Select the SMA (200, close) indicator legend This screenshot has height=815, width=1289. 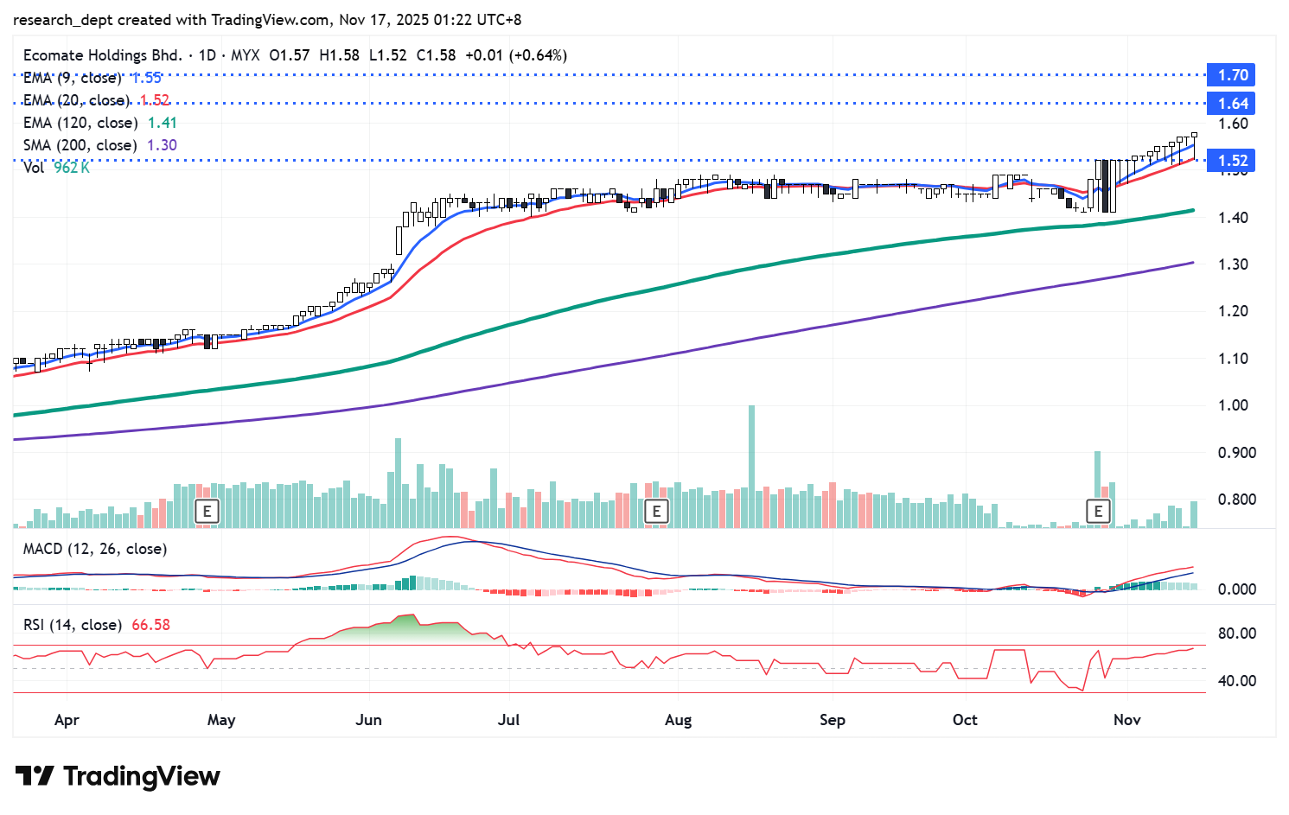pyautogui.click(x=80, y=145)
